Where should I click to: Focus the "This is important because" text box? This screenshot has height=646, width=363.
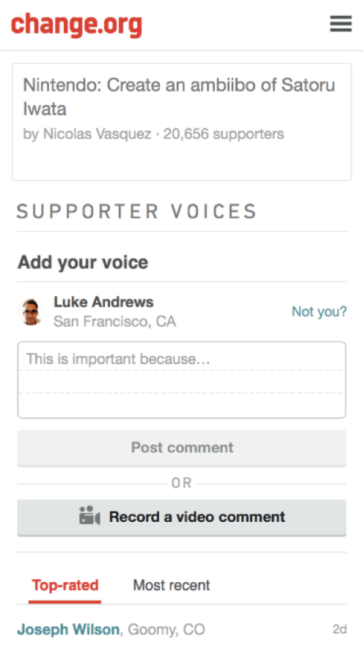tap(182, 380)
